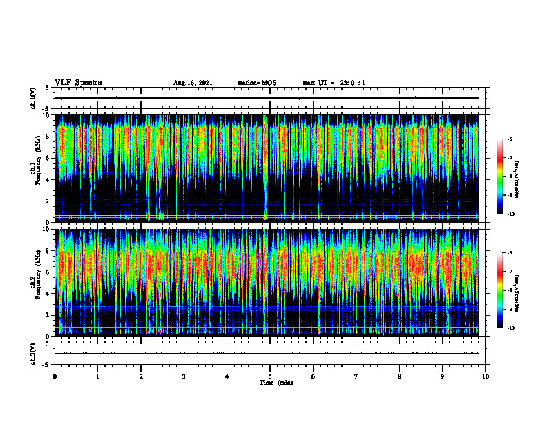Select the "Aug.16, 2021" date label
Screen dimensions: 547x422
tap(193, 83)
